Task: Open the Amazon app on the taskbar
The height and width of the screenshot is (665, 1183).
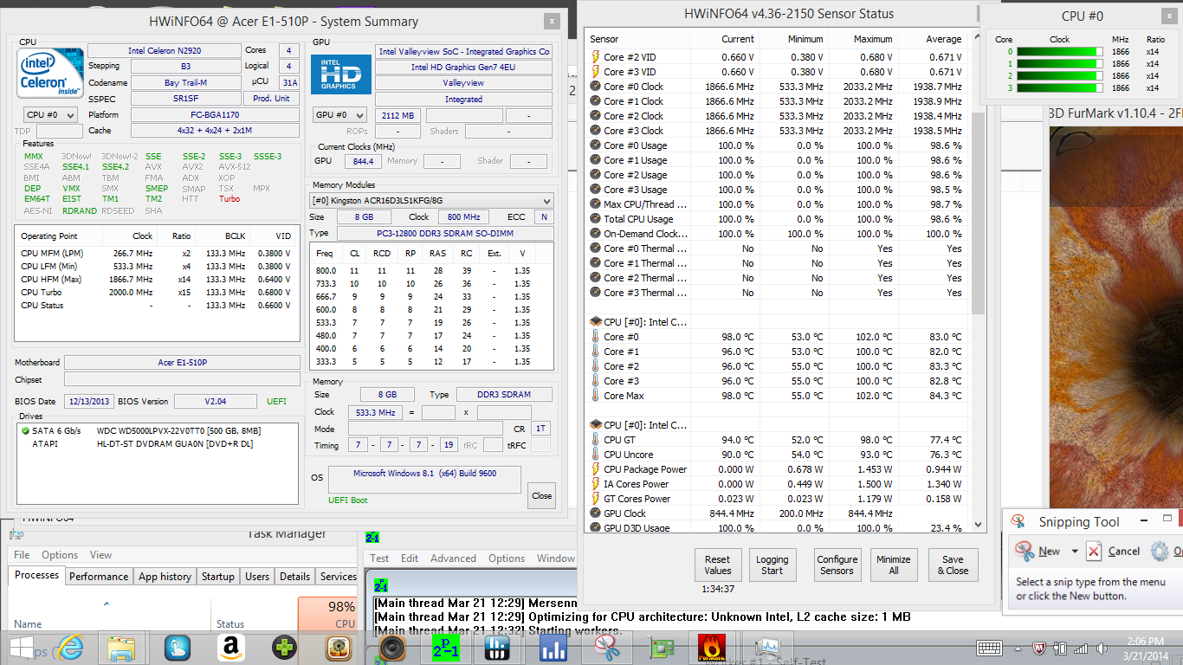Action: coord(230,648)
